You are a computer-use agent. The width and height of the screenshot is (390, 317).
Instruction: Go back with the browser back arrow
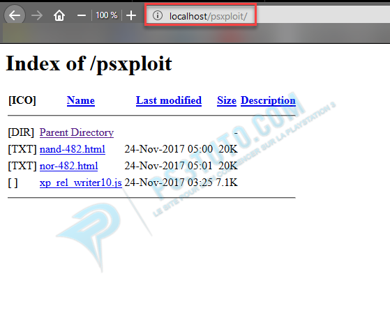[15, 15]
